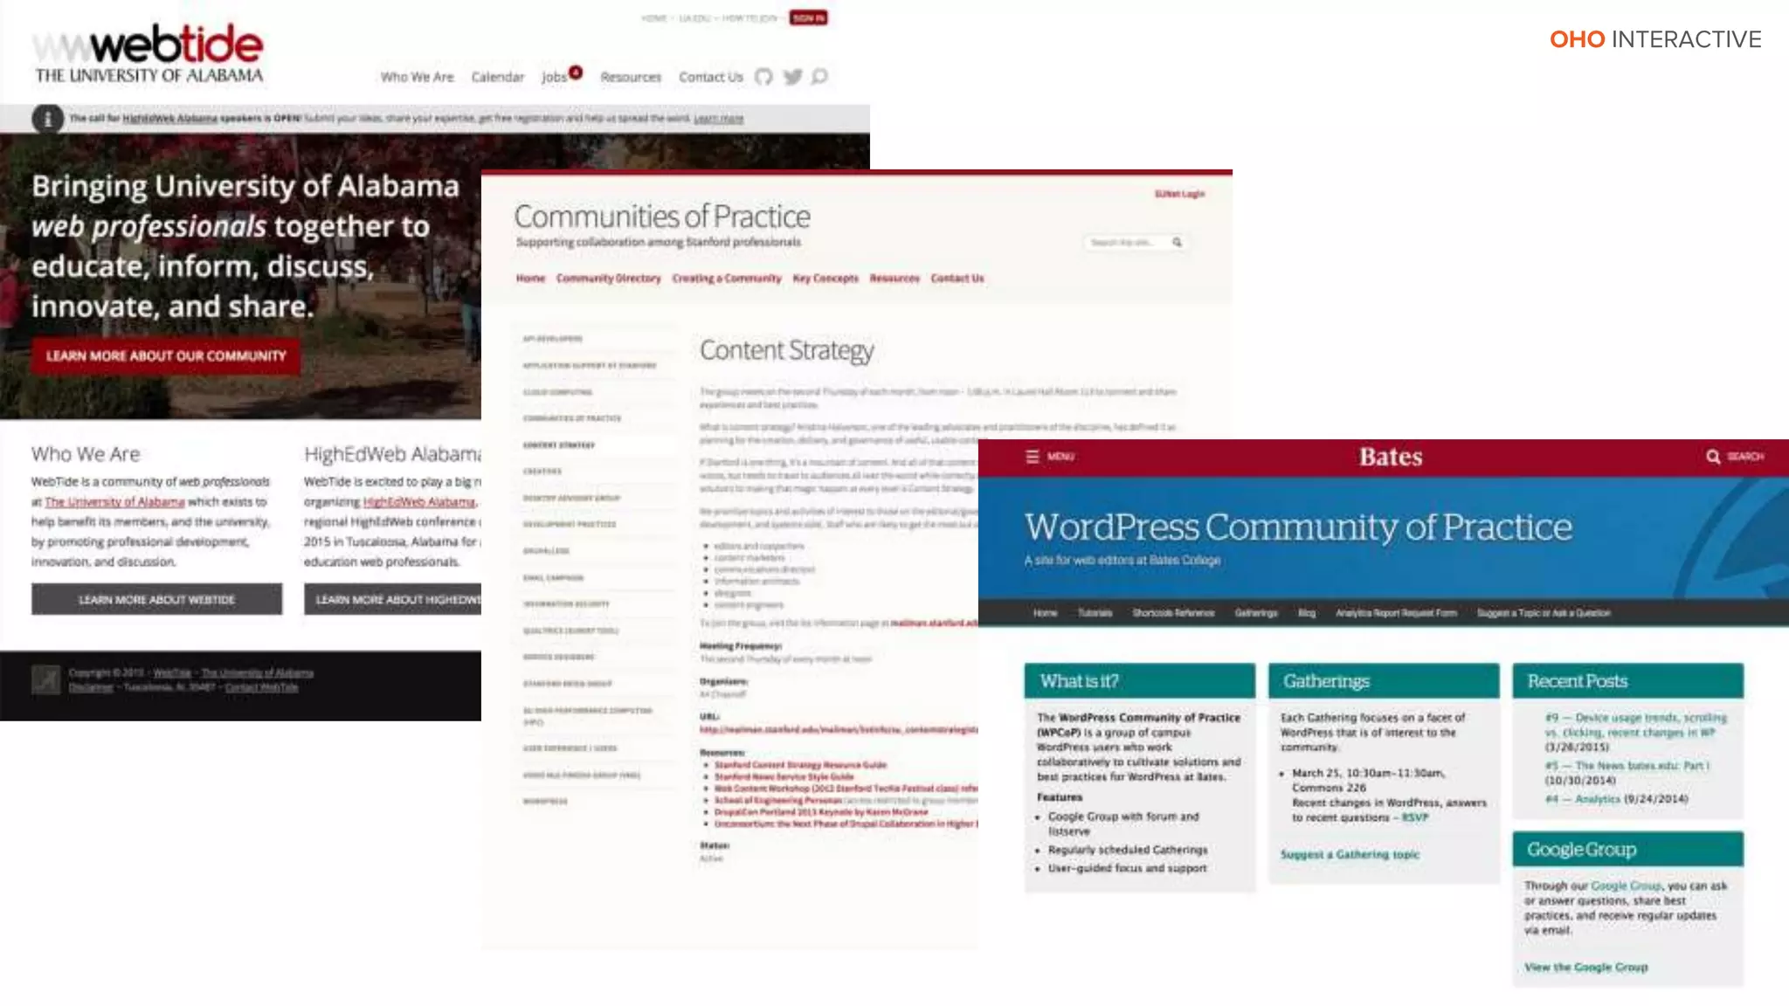The height and width of the screenshot is (1006, 1789).
Task: Click the info icon in the WebTide announcement bar
Action: [x=48, y=118]
